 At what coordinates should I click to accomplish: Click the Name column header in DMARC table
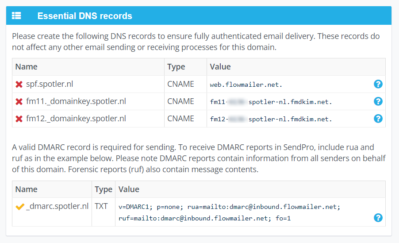[x=26, y=189]
